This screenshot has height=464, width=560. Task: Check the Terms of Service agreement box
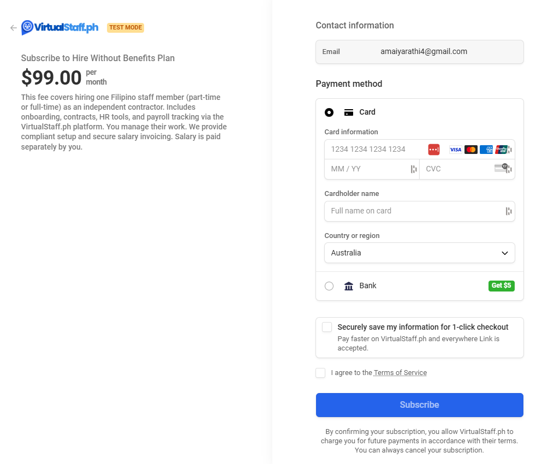click(320, 372)
